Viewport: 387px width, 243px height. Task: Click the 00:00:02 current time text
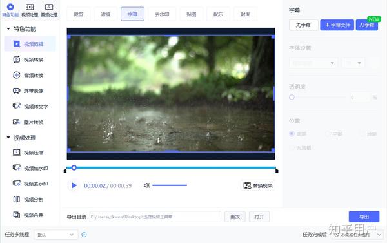coord(95,185)
